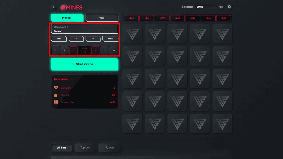The height and width of the screenshot is (159, 283).
Task: Open settings via the gear icon
Action: (229, 7)
